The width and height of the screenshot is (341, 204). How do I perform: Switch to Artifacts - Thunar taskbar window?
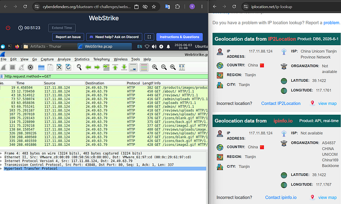click(50, 47)
